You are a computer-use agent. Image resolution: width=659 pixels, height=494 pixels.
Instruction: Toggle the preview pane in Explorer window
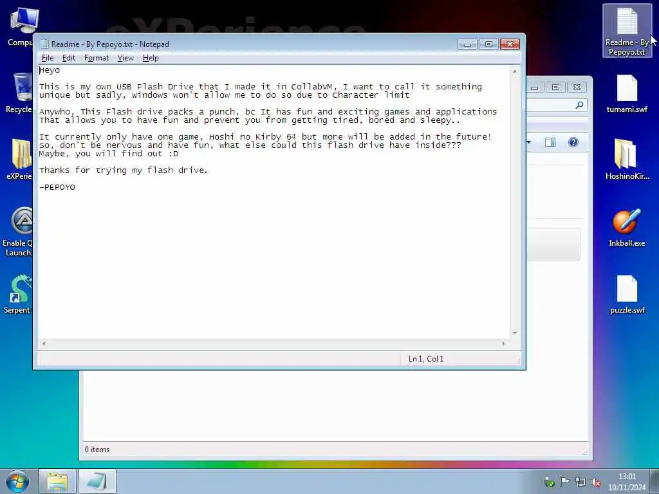point(550,142)
